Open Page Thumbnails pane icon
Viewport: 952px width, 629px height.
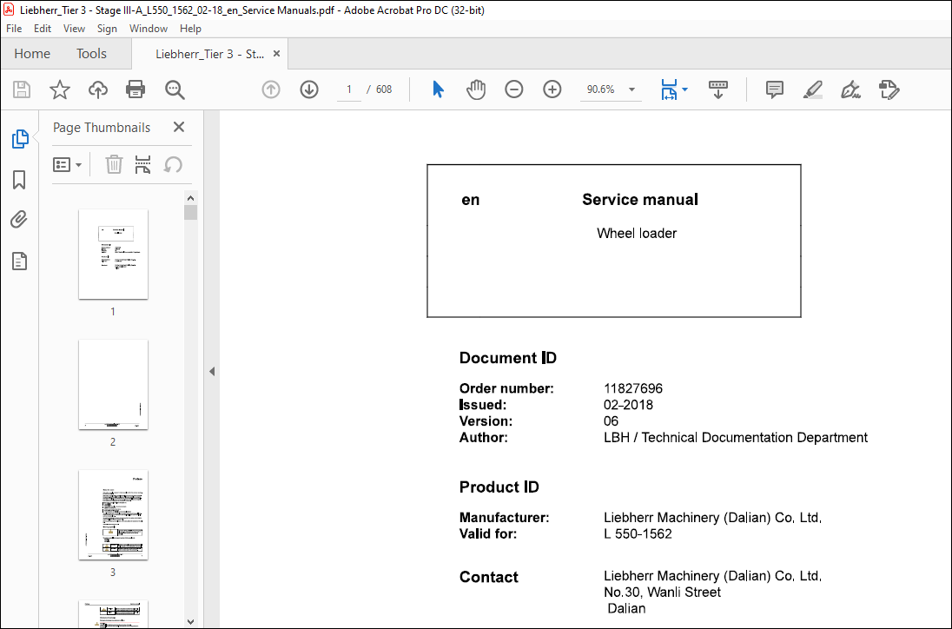tap(20, 139)
